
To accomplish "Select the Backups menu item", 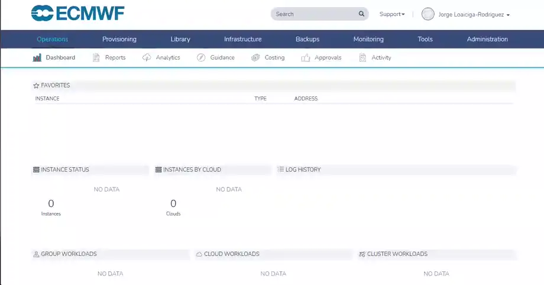I will [307, 39].
